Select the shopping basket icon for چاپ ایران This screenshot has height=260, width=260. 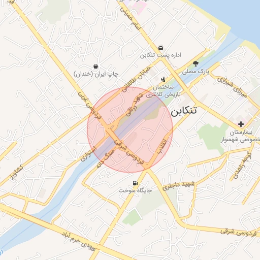[x=95, y=67]
